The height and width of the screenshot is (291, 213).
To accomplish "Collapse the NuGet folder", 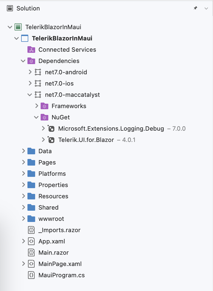I will [x=36, y=117].
